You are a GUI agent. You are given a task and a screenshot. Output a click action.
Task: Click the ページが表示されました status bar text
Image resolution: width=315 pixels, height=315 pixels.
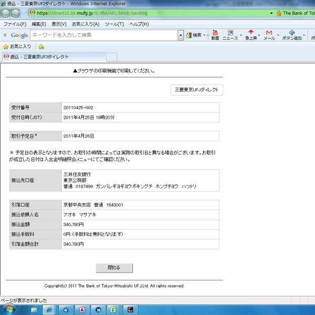coord(24,300)
